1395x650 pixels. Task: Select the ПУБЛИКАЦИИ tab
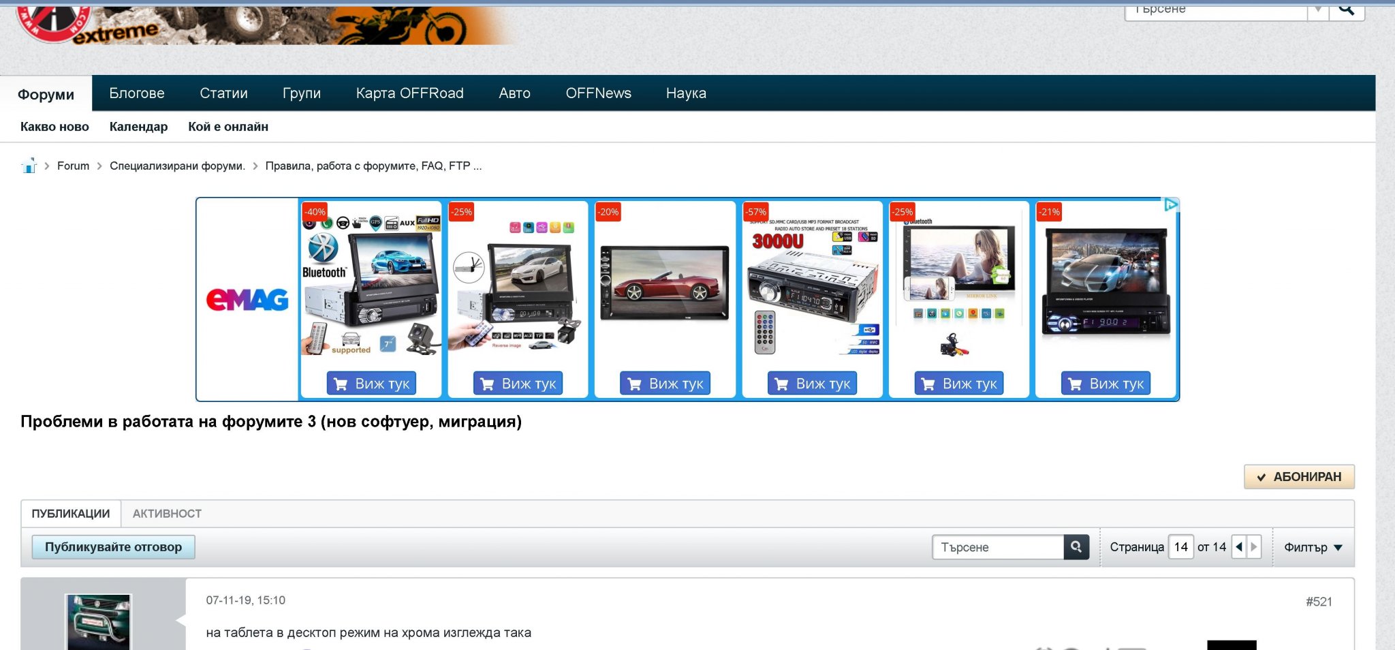(x=71, y=514)
